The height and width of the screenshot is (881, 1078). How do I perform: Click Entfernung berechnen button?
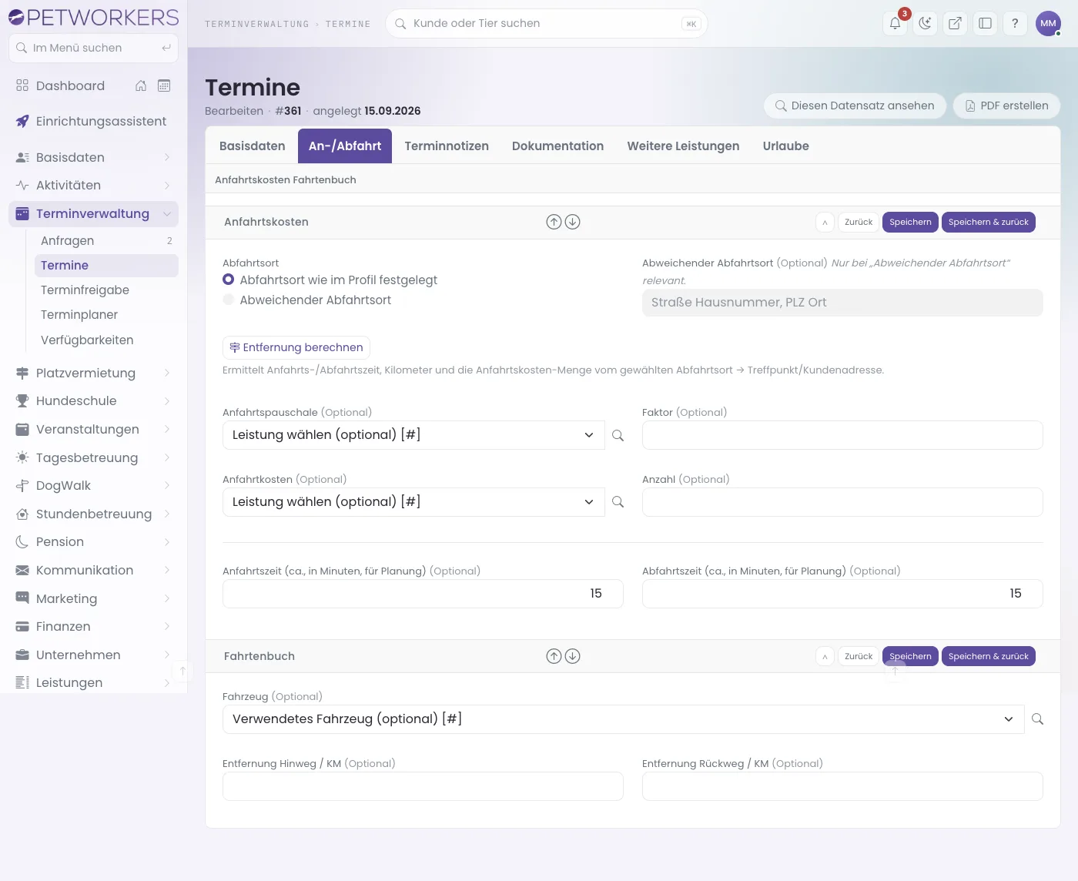coord(296,347)
